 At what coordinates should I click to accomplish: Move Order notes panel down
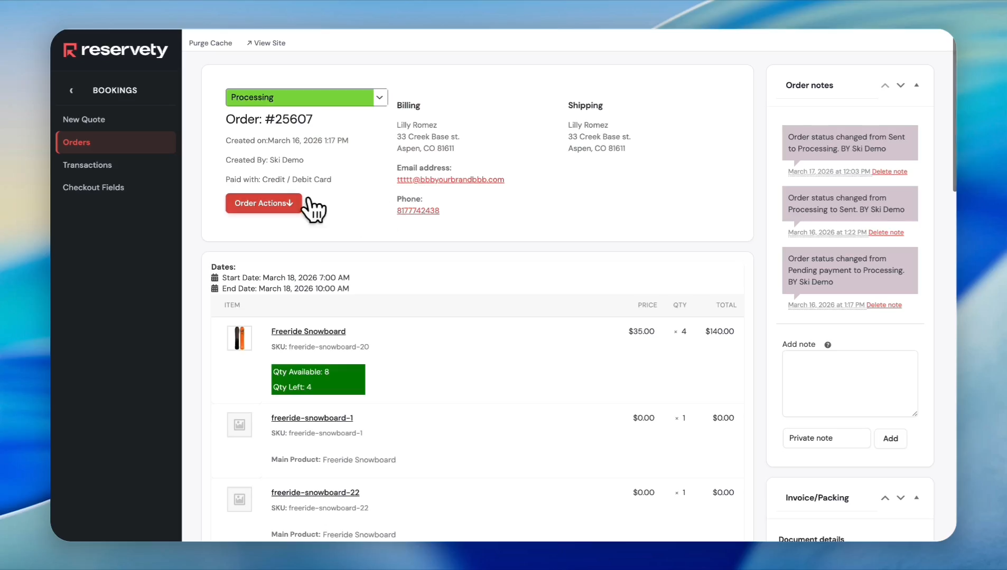(x=901, y=85)
